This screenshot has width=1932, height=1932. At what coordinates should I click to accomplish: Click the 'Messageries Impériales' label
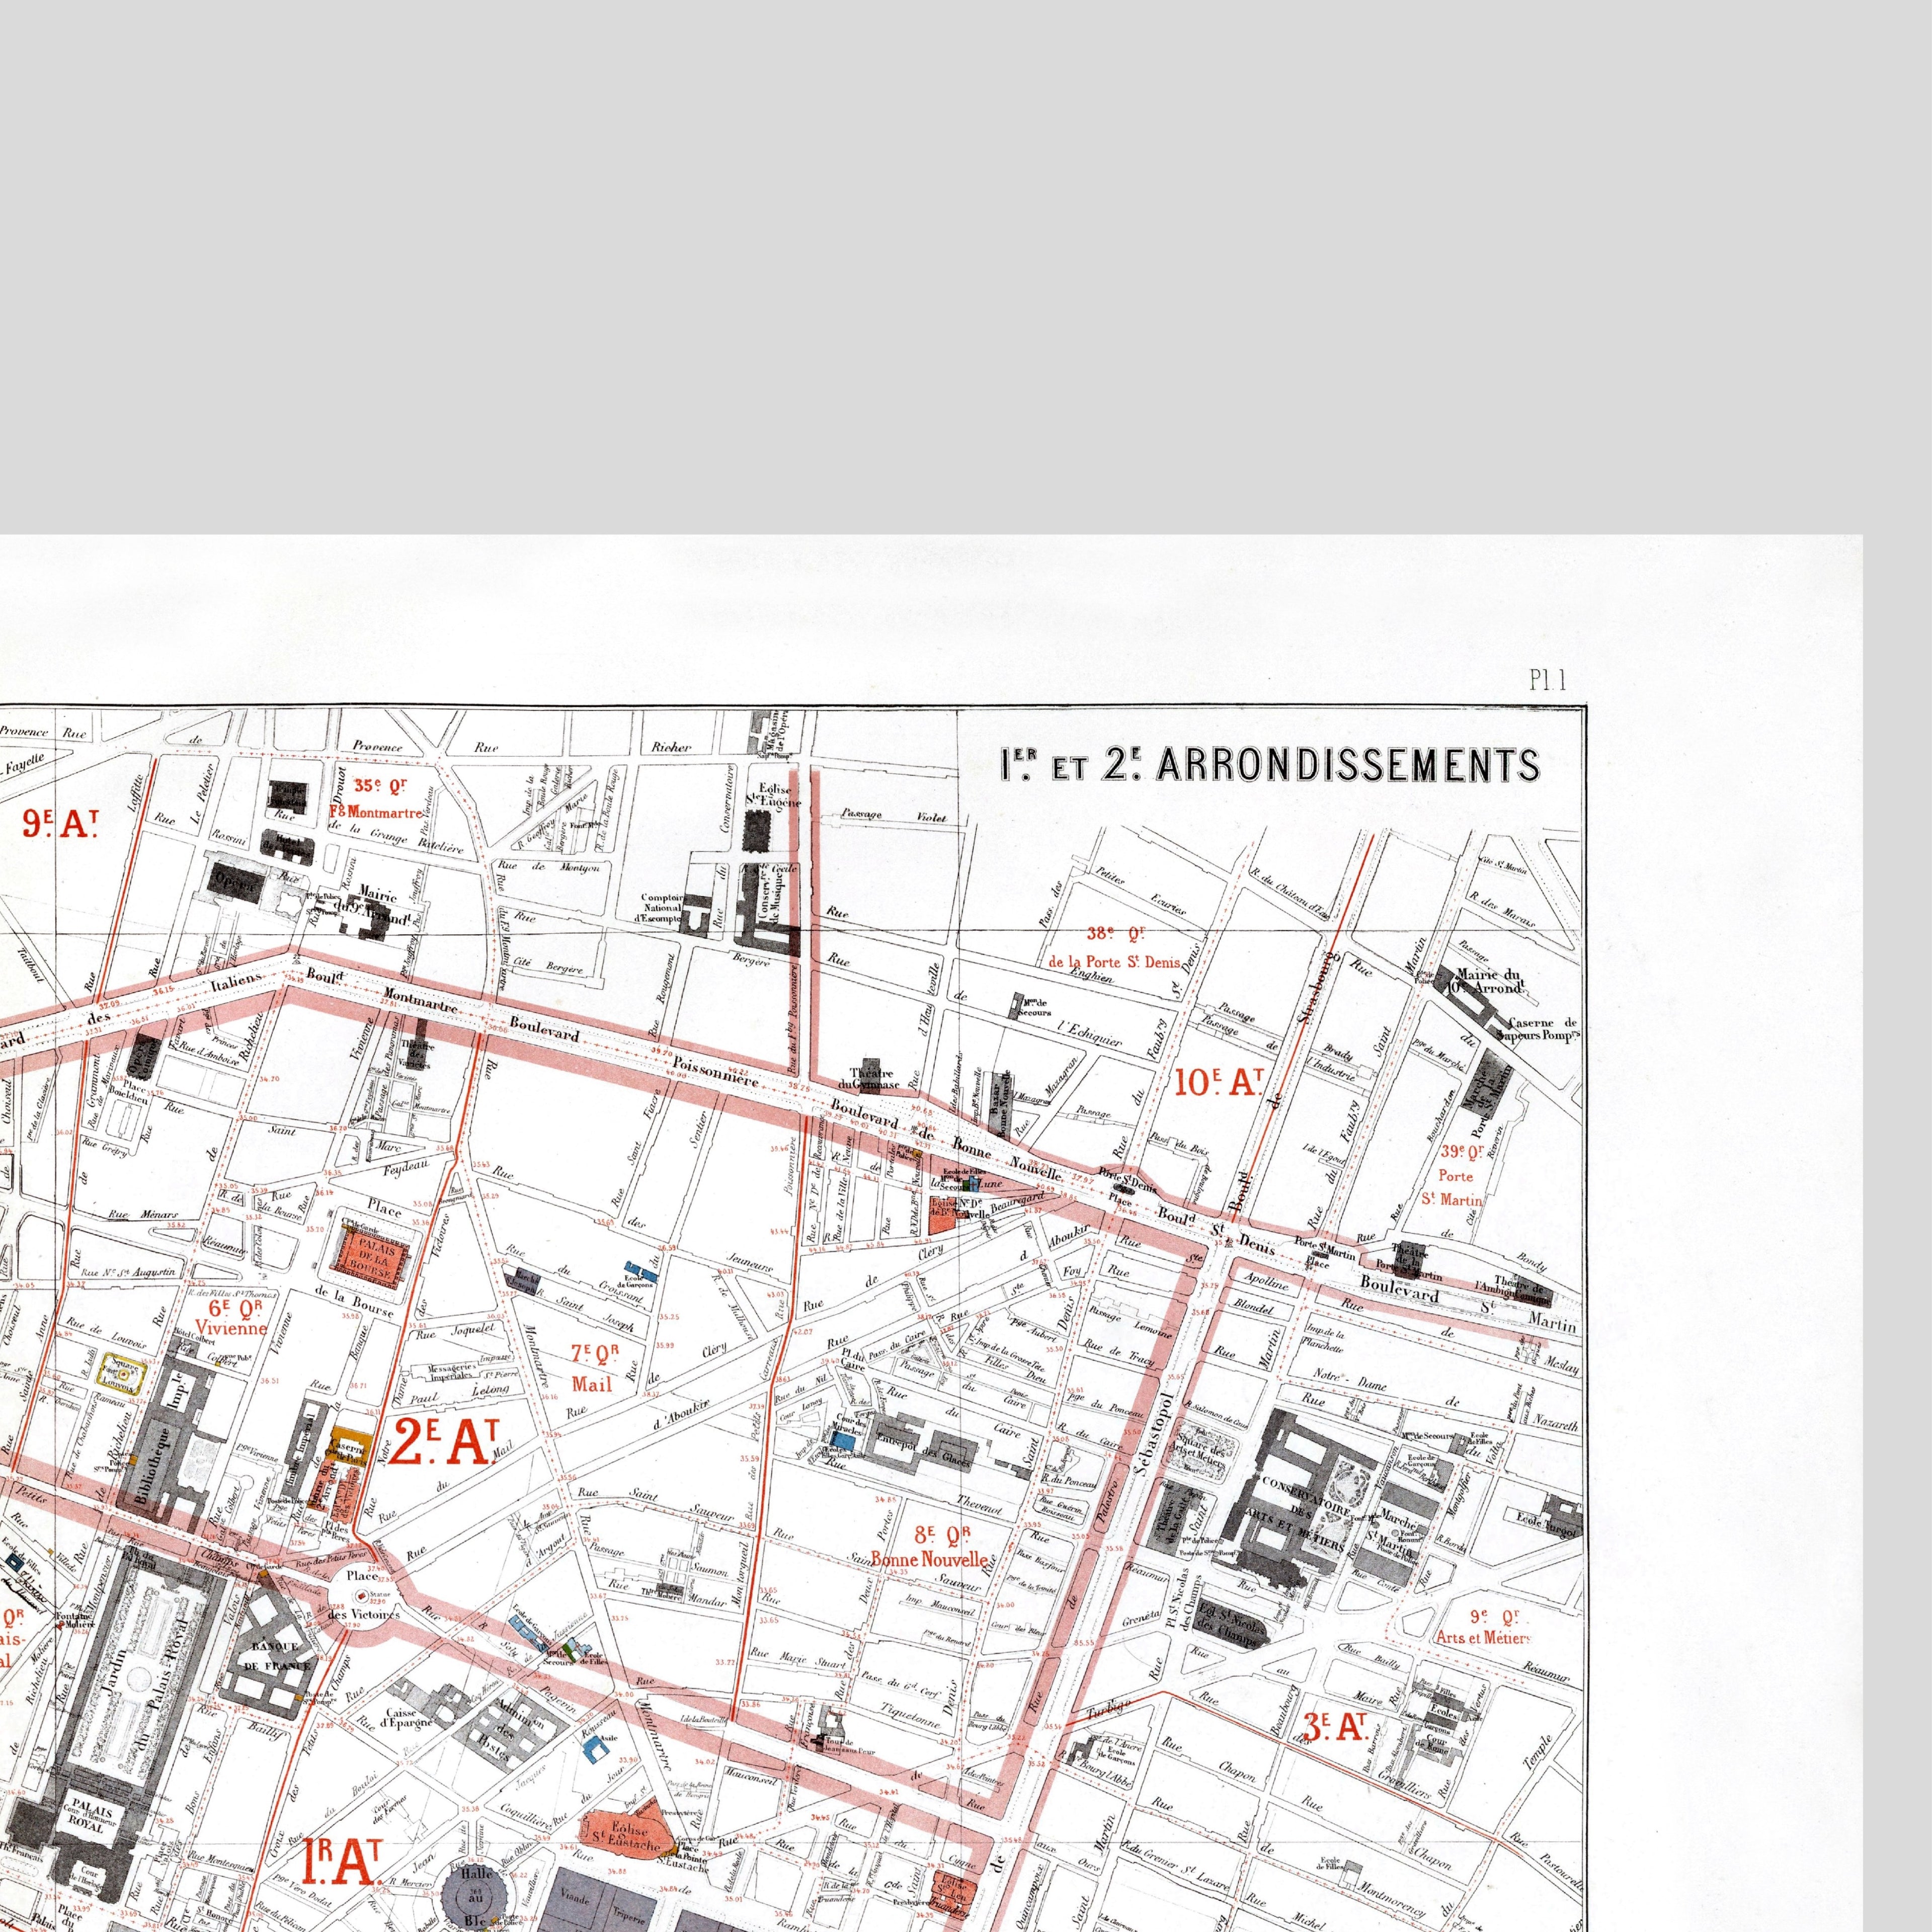pos(452,1372)
